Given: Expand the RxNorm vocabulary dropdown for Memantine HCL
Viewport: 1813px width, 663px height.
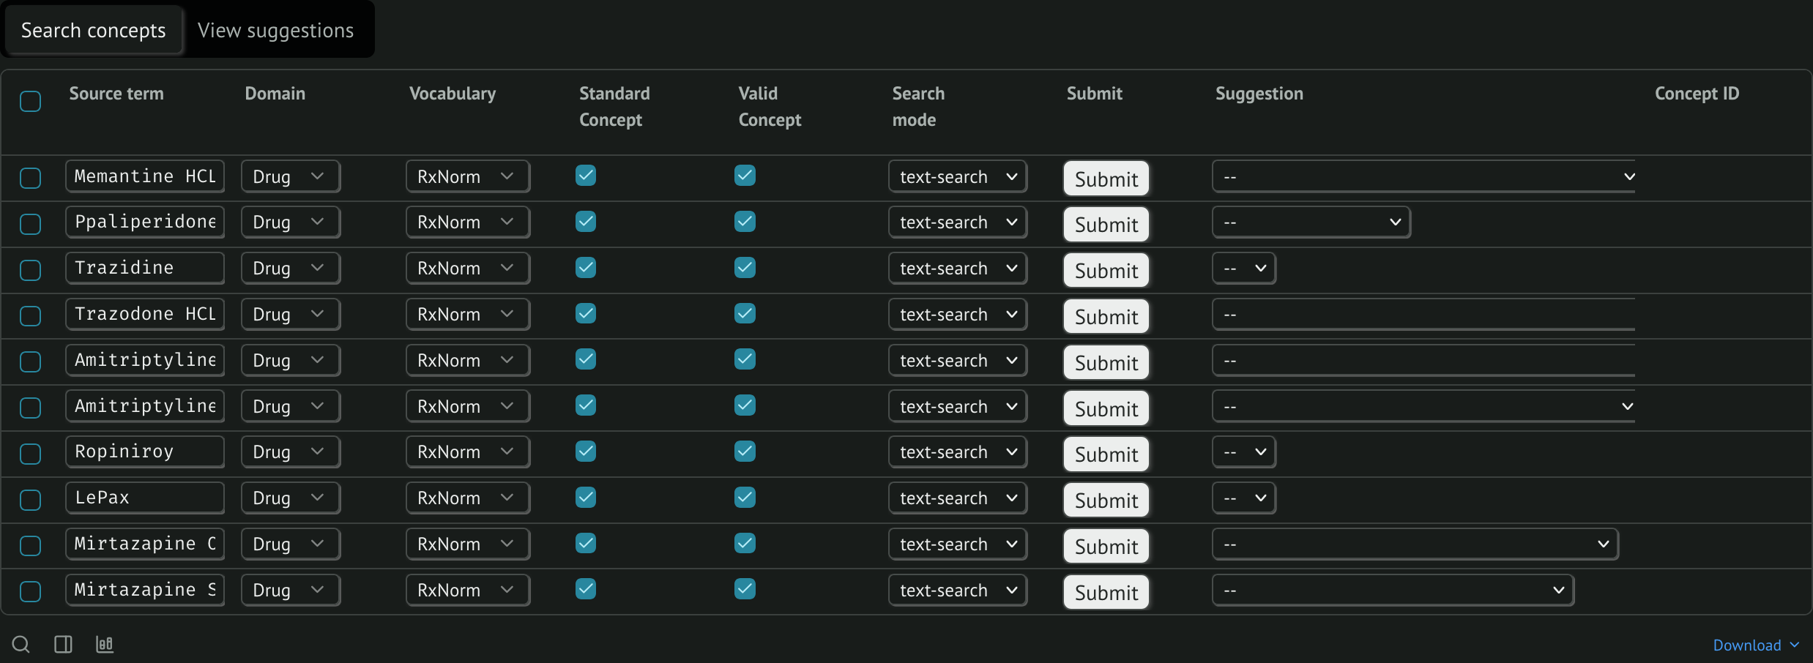Looking at the screenshot, I should [x=467, y=176].
